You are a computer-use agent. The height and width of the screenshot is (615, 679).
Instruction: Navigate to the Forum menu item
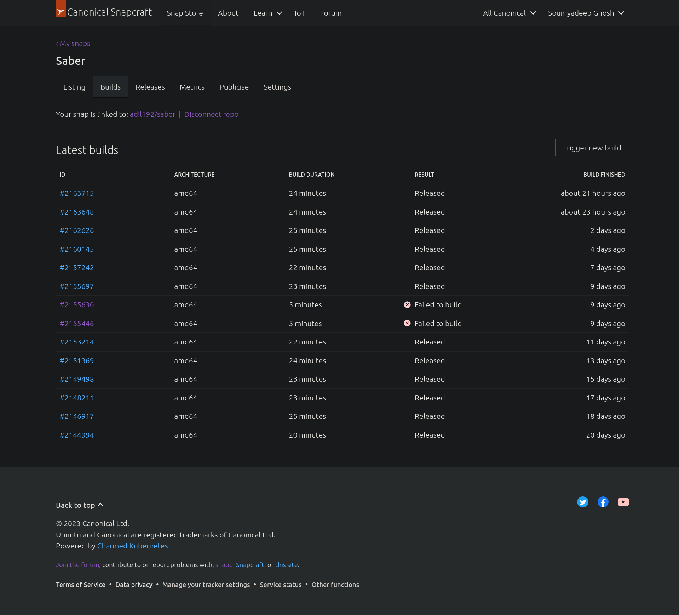(x=330, y=13)
